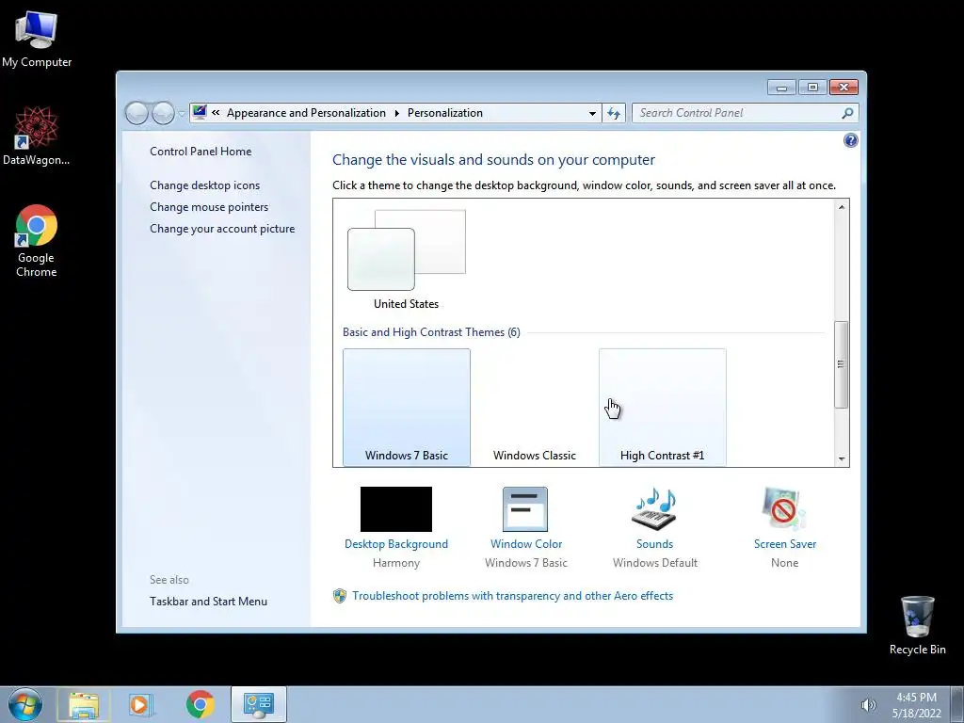Open Windows Media Player from taskbar
Viewport: 964px width, 723px height.
coord(141,704)
